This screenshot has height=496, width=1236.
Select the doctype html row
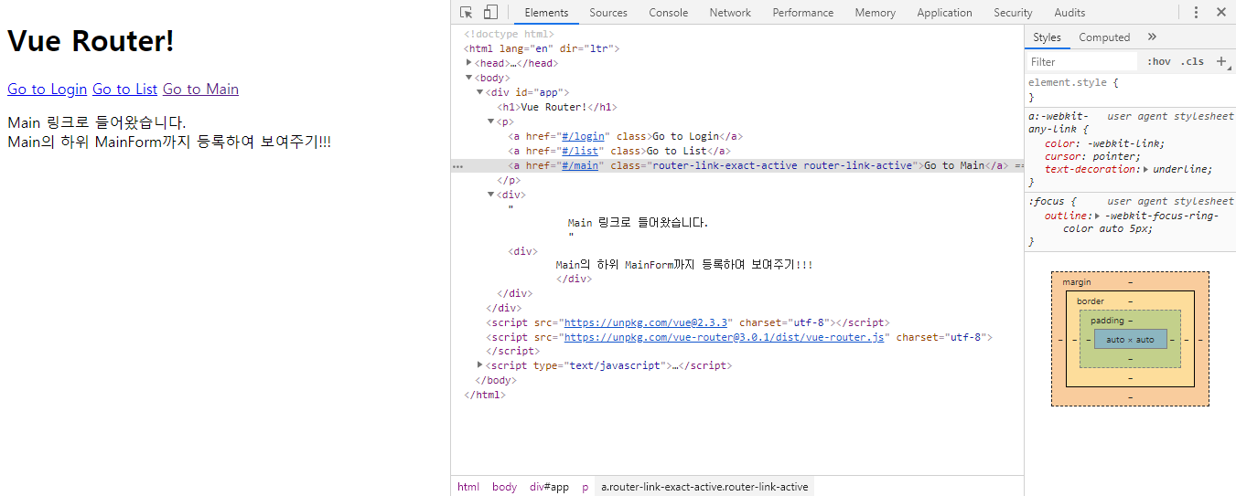tap(509, 34)
